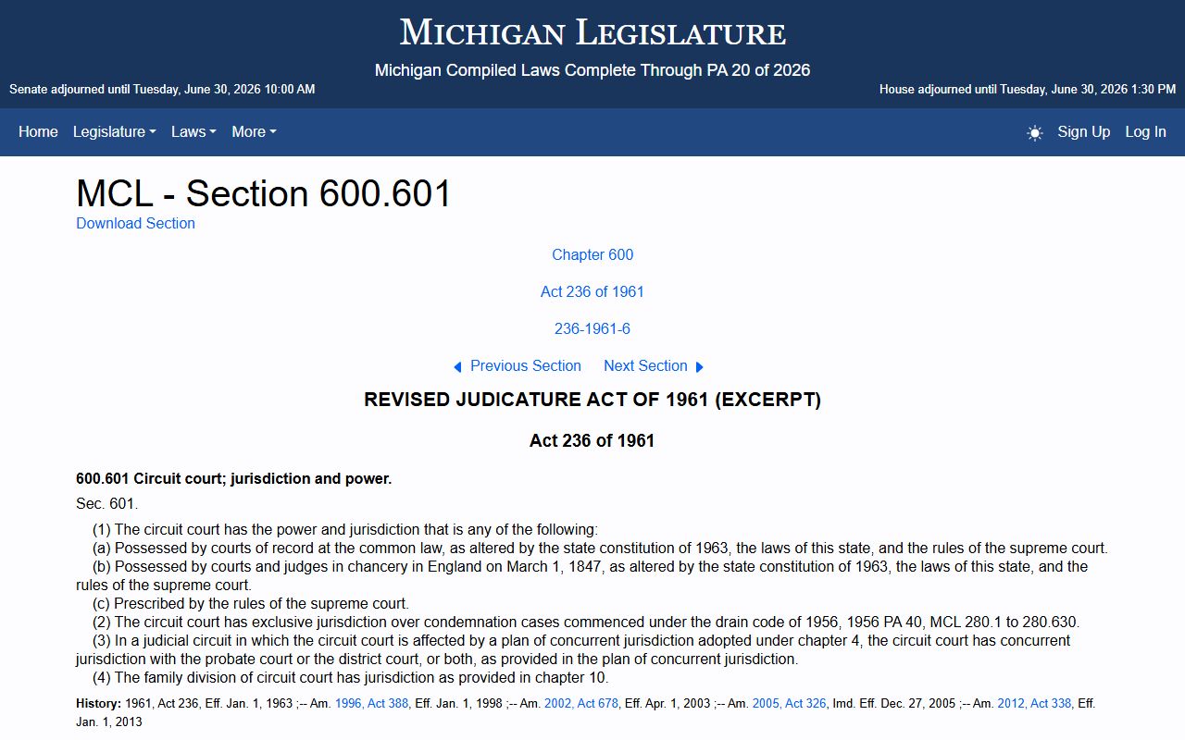
Task: Expand the Legislature dropdown menu
Action: pyautogui.click(x=115, y=131)
